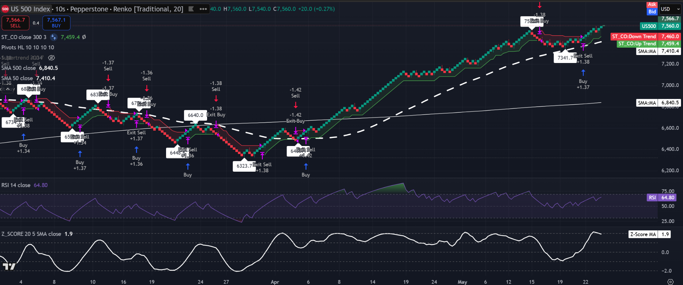Click the Ø symbol after 7,459.4

pyautogui.click(x=84, y=37)
